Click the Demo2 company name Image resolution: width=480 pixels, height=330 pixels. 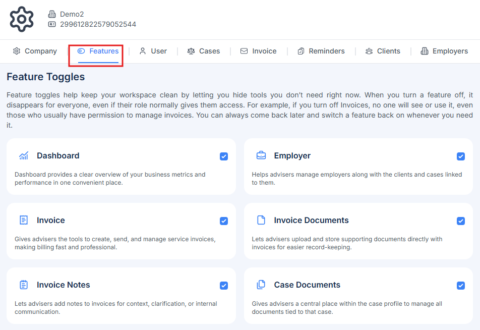click(x=73, y=14)
